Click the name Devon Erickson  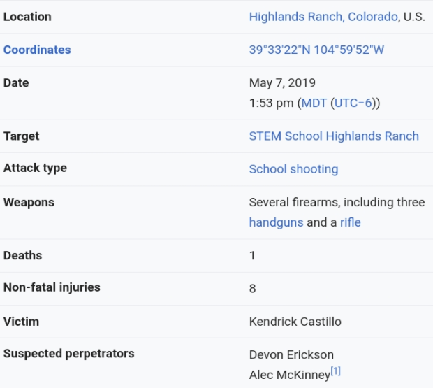click(x=291, y=354)
